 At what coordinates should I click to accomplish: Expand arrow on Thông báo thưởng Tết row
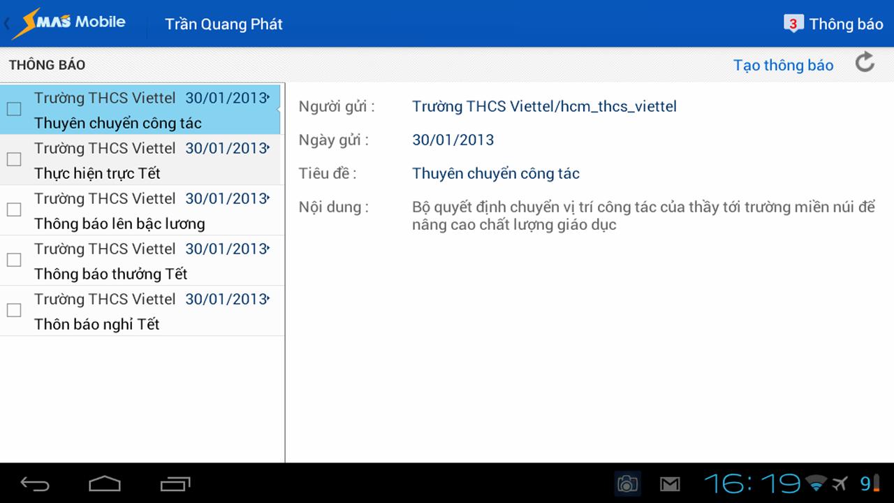click(269, 249)
